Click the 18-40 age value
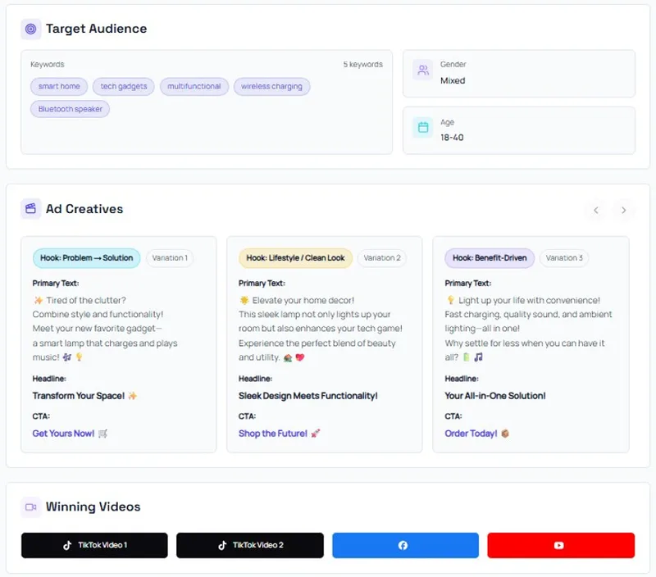The height and width of the screenshot is (577, 656). point(452,138)
